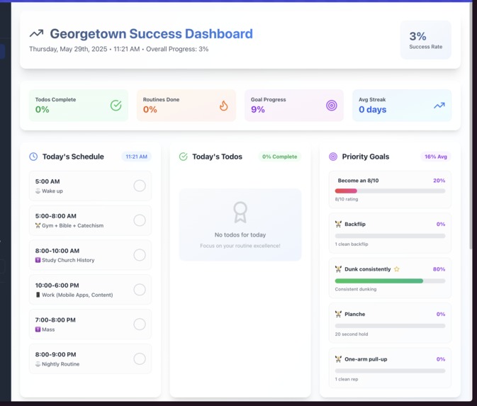
Task: Complete the 8:00-9:00 PM Nightly Routine
Action: coord(140,359)
